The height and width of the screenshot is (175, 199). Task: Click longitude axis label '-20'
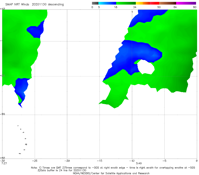tap(67, 161)
